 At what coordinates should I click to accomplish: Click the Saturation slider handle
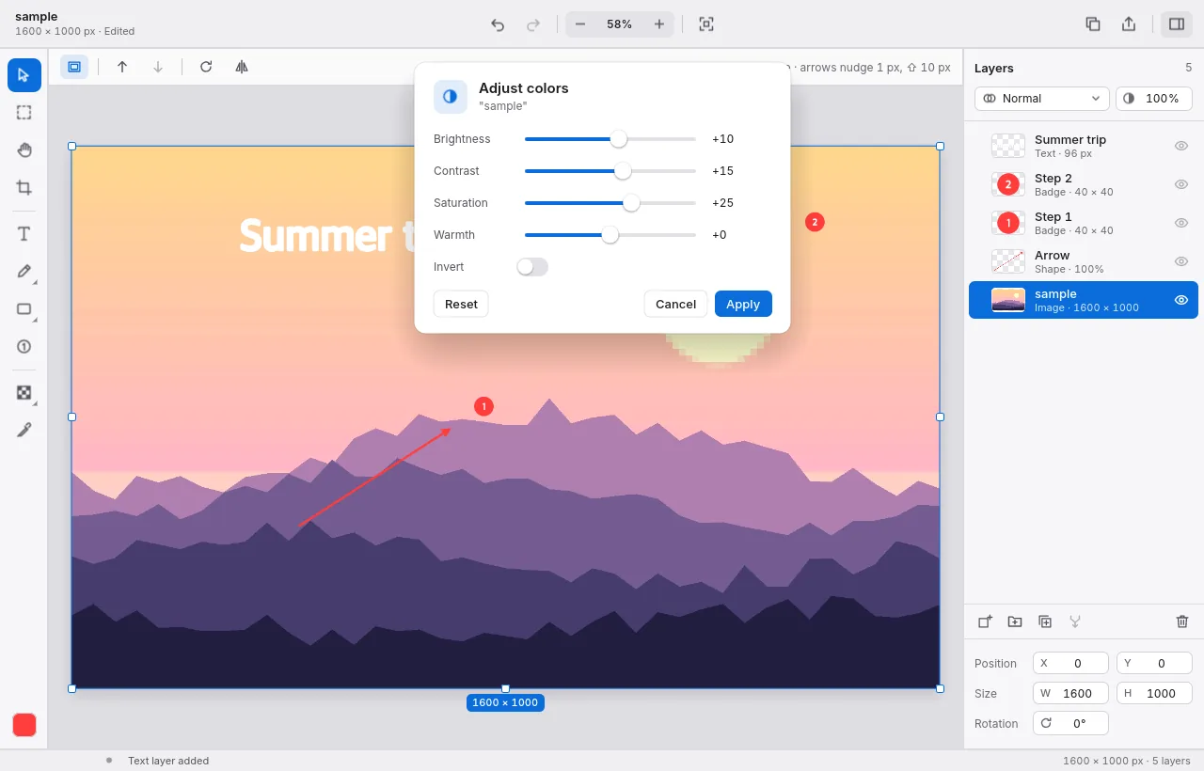click(x=631, y=203)
